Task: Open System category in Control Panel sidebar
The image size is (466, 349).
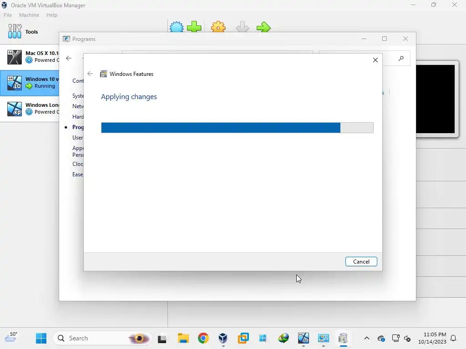Action: (78, 96)
